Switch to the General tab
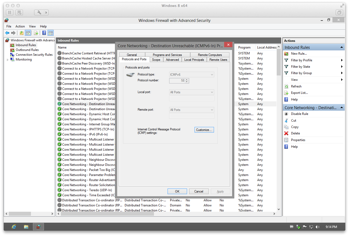The image size is (349, 236). 132,55
